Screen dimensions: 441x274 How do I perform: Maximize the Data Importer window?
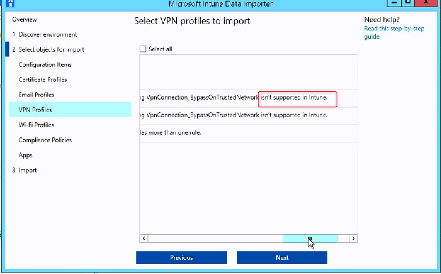point(408,3)
